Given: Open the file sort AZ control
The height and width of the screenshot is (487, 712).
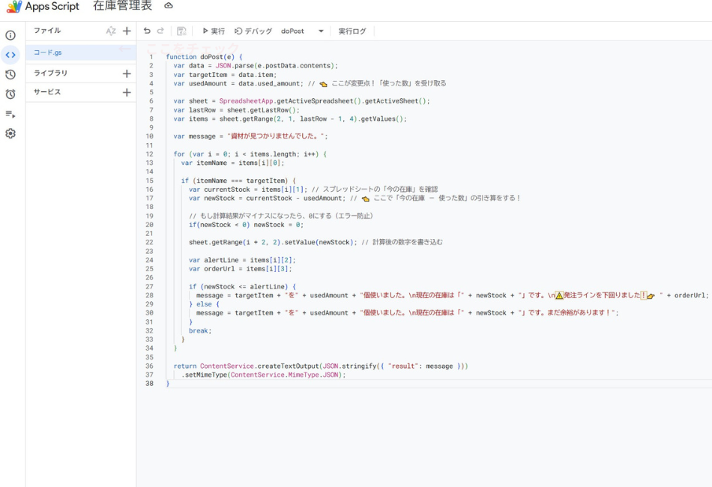Looking at the screenshot, I should pyautogui.click(x=111, y=31).
